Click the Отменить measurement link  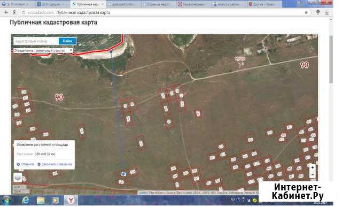click(26, 164)
